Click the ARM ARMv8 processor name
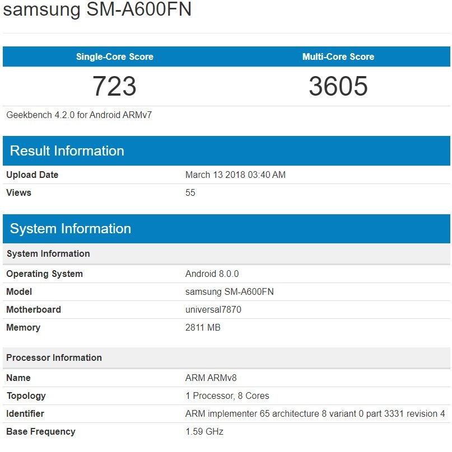This screenshot has width=452, height=452. point(211,378)
